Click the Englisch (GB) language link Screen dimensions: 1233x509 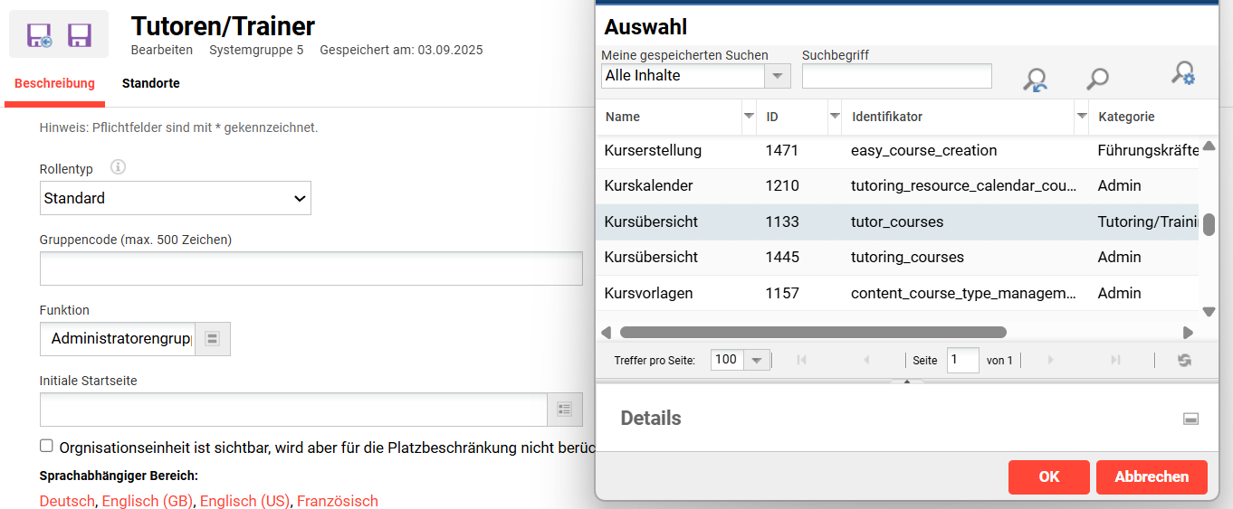point(148,501)
